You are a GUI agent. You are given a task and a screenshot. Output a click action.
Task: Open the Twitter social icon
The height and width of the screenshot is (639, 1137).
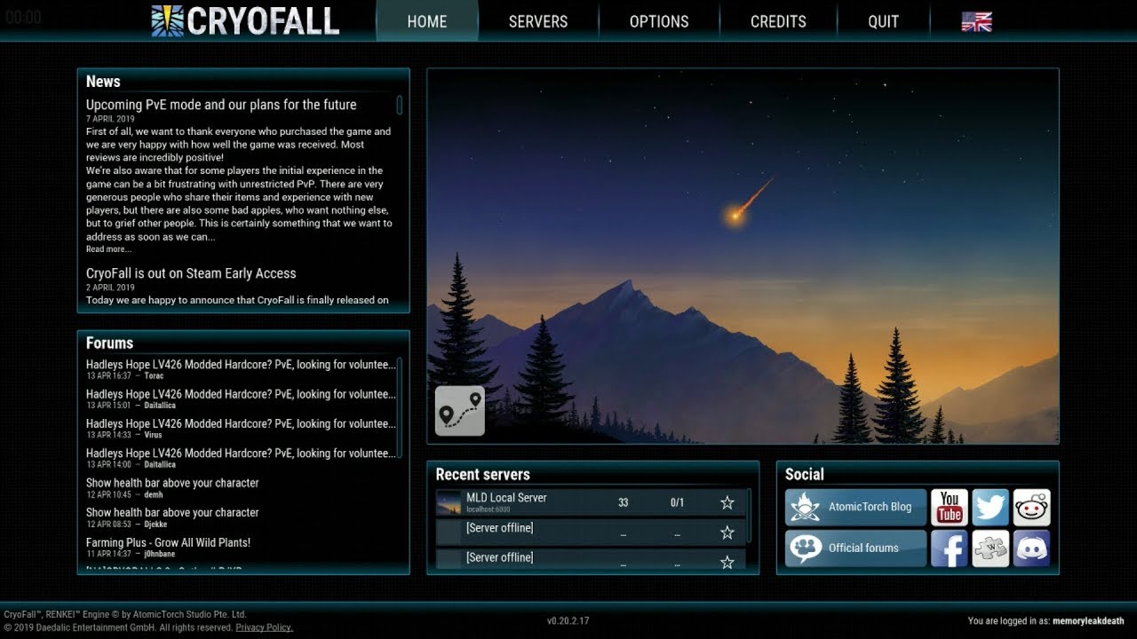tap(990, 508)
